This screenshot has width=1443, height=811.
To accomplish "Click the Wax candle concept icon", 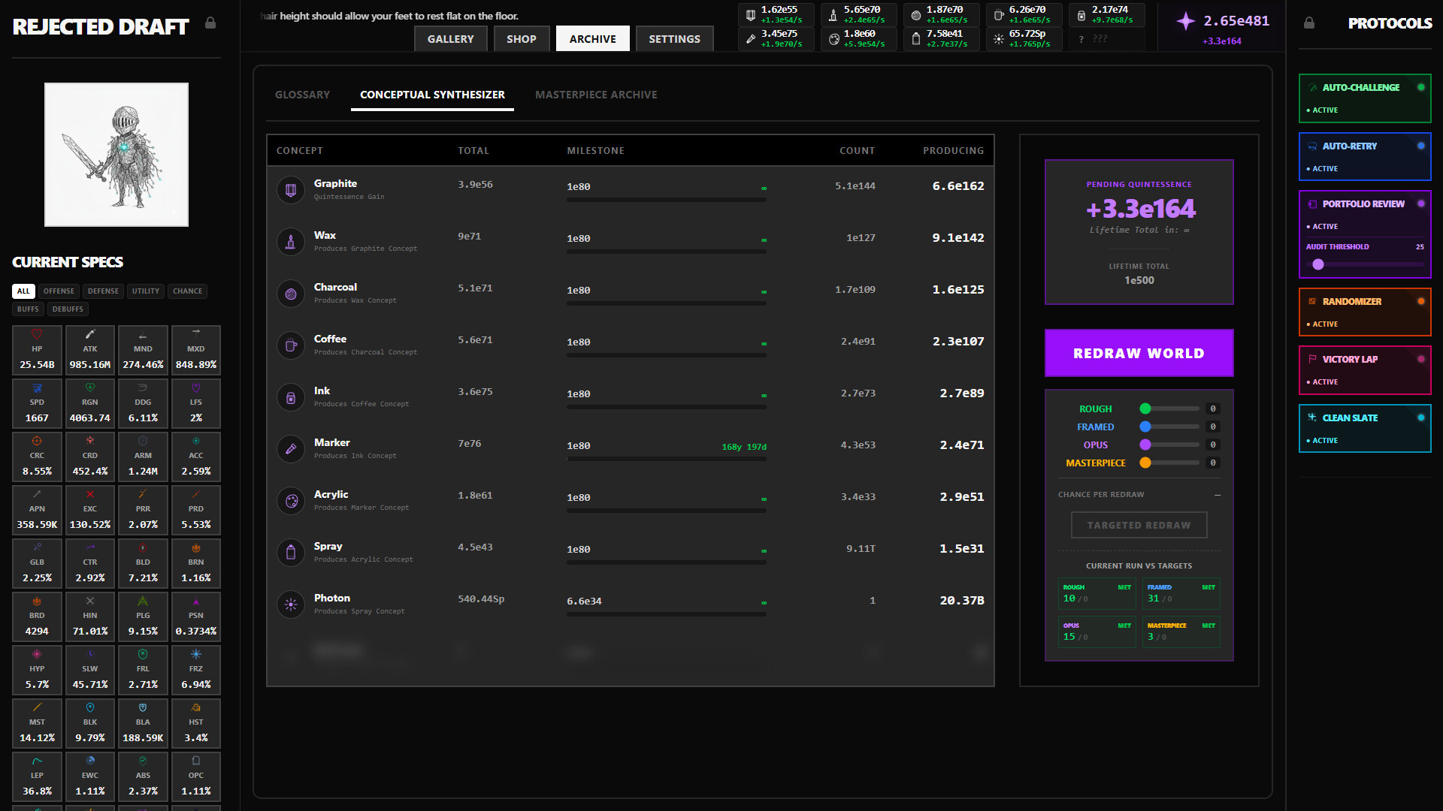I will pyautogui.click(x=291, y=241).
